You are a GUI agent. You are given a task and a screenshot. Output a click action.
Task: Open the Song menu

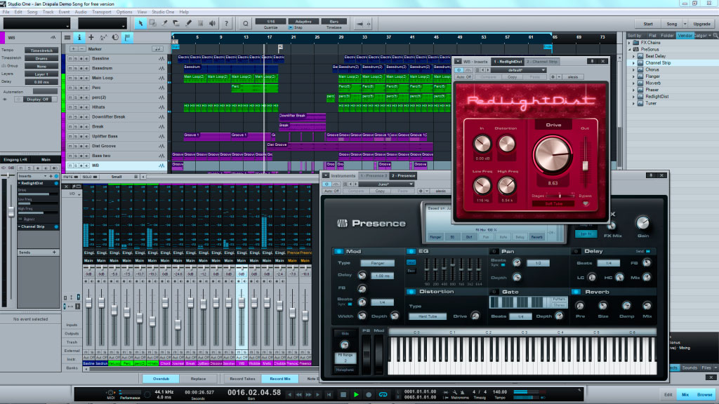pyautogui.click(x=32, y=12)
